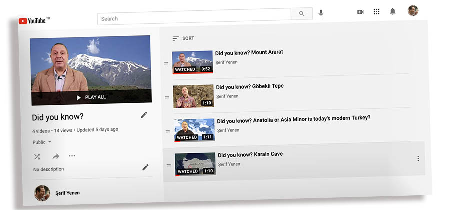450x210 pixels.
Task: Open playlist more options three dots
Action: point(72,156)
